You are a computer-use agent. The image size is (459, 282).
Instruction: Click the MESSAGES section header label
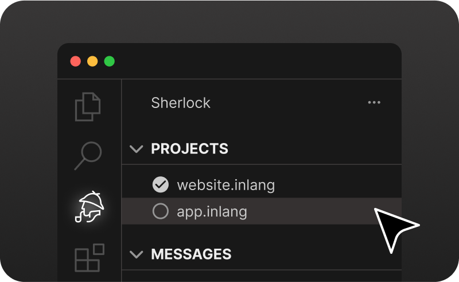(x=191, y=254)
